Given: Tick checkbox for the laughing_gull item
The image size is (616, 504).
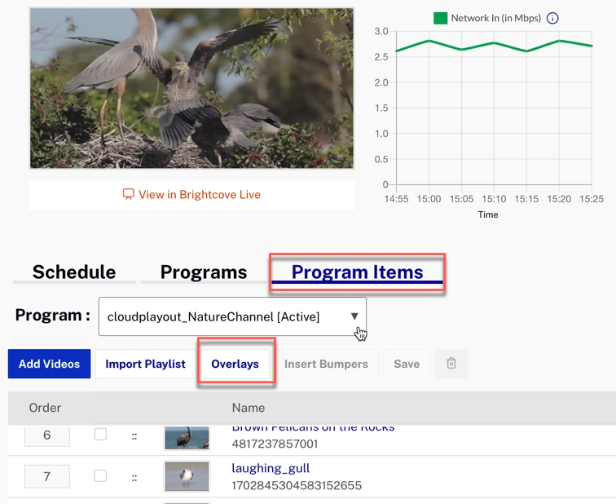Looking at the screenshot, I should [100, 475].
